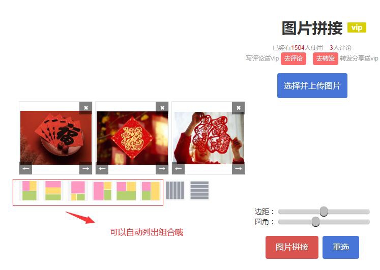The height and width of the screenshot is (270, 380).
Task: Remove the first image with the X icon
Action: point(86,108)
